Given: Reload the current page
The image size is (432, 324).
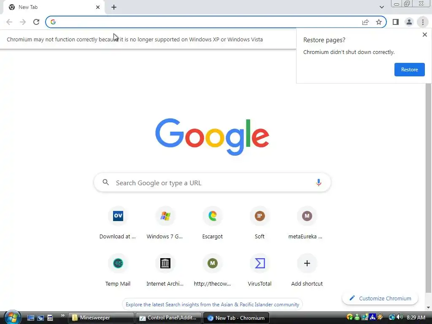Looking at the screenshot, I should 36,22.
